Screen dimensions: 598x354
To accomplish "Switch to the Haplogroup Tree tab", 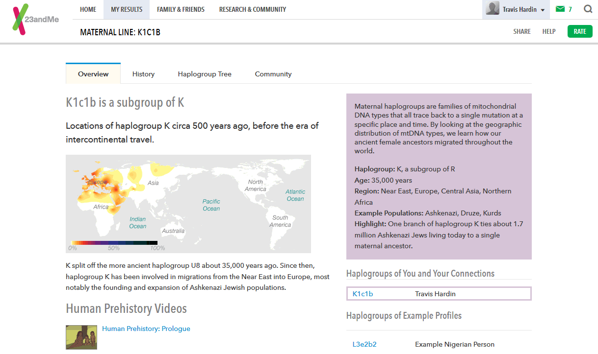I will point(205,74).
